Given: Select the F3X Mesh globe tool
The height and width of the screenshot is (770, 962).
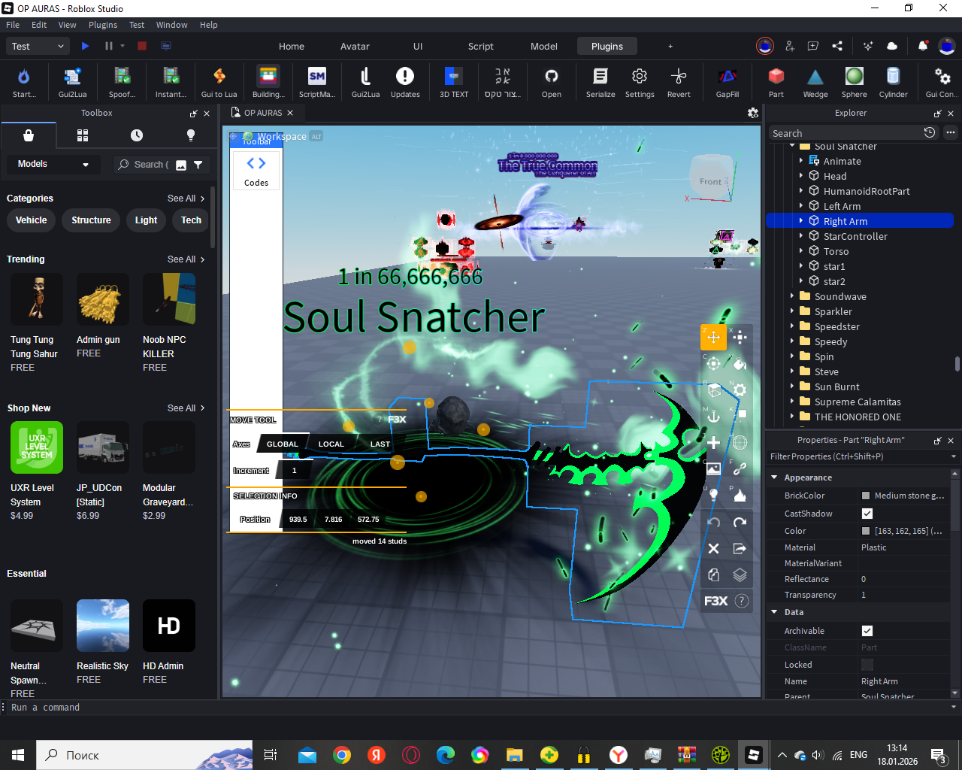Looking at the screenshot, I should coord(740,443).
